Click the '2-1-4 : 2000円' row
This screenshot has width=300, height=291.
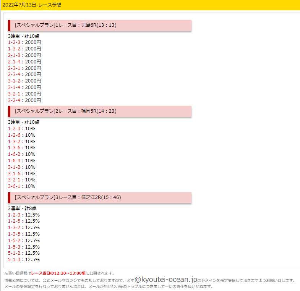point(24,62)
